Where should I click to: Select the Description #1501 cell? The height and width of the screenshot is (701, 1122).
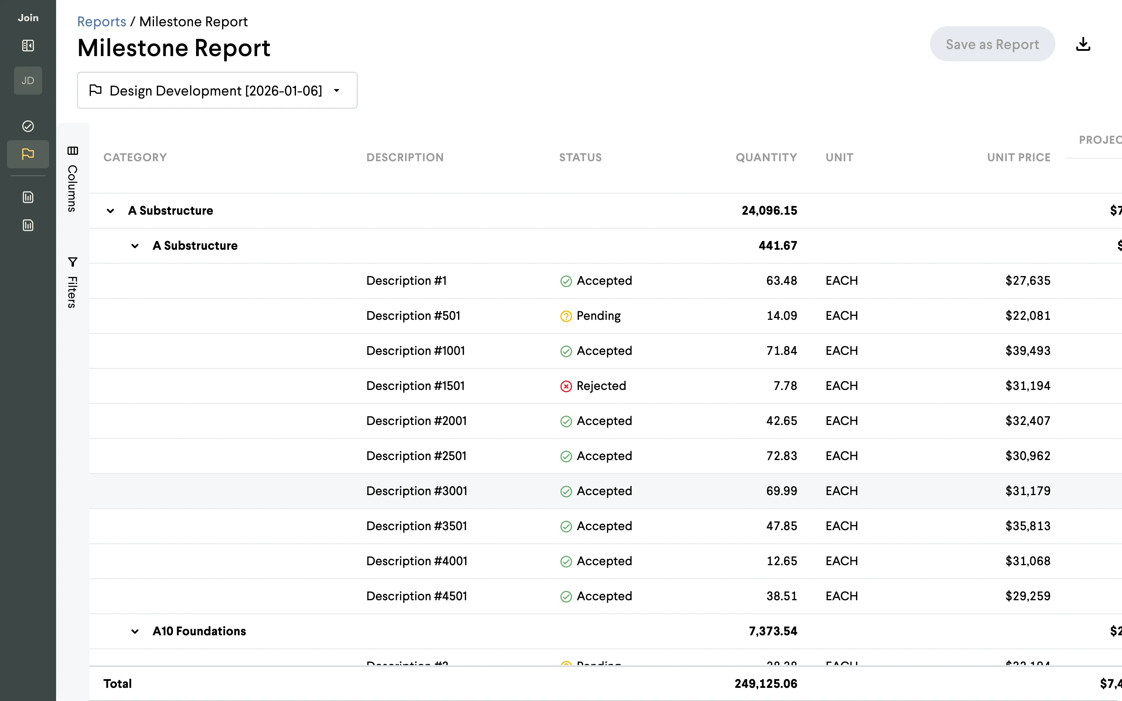pos(415,386)
